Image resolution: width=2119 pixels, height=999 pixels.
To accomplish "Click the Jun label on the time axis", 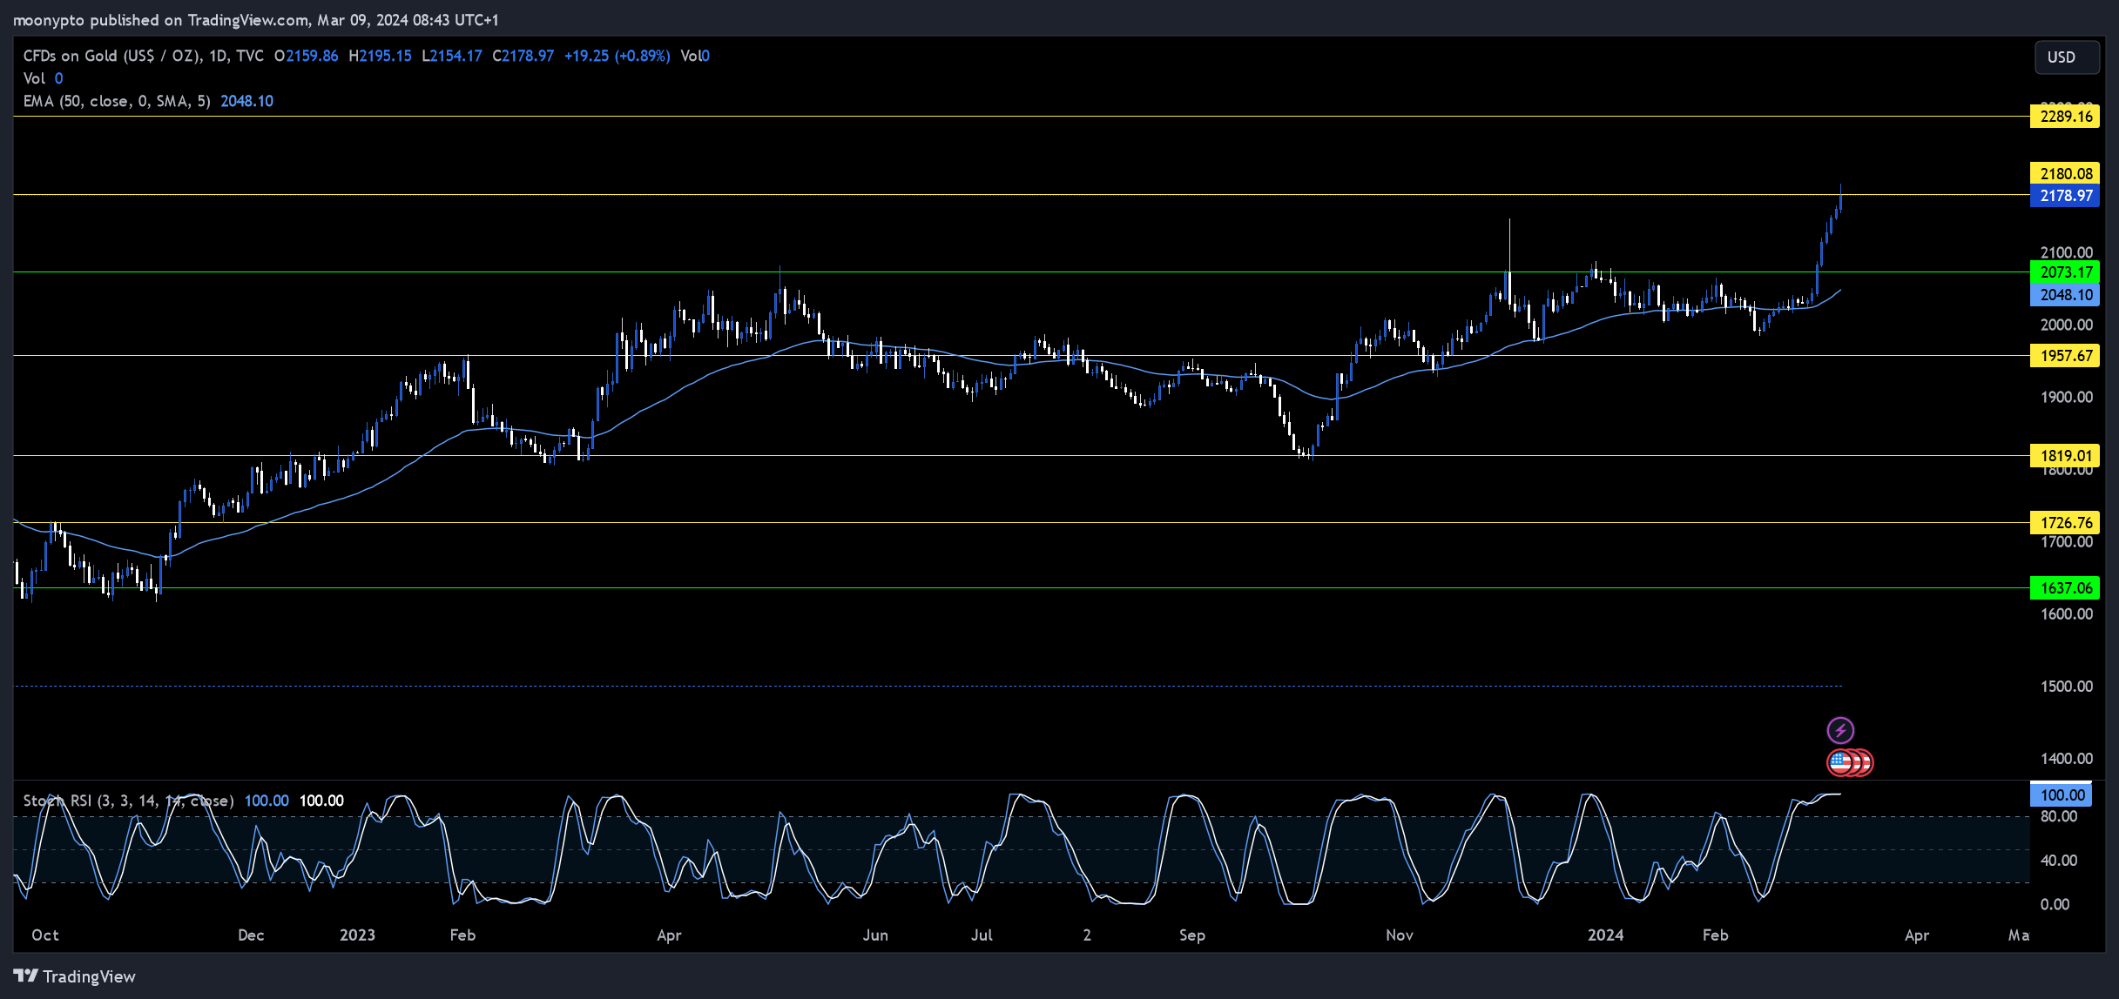I will click(x=875, y=935).
